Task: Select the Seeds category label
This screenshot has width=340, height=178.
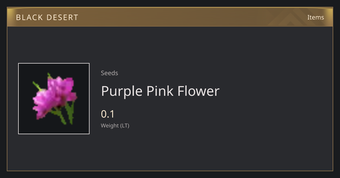Action: 109,73
